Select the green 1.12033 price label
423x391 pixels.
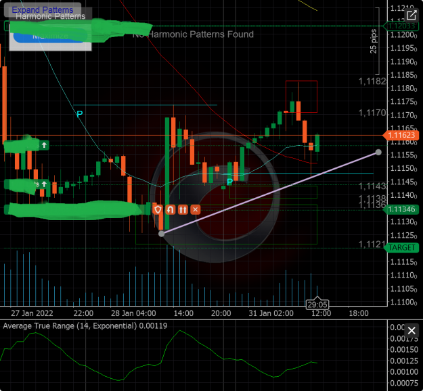click(401, 26)
